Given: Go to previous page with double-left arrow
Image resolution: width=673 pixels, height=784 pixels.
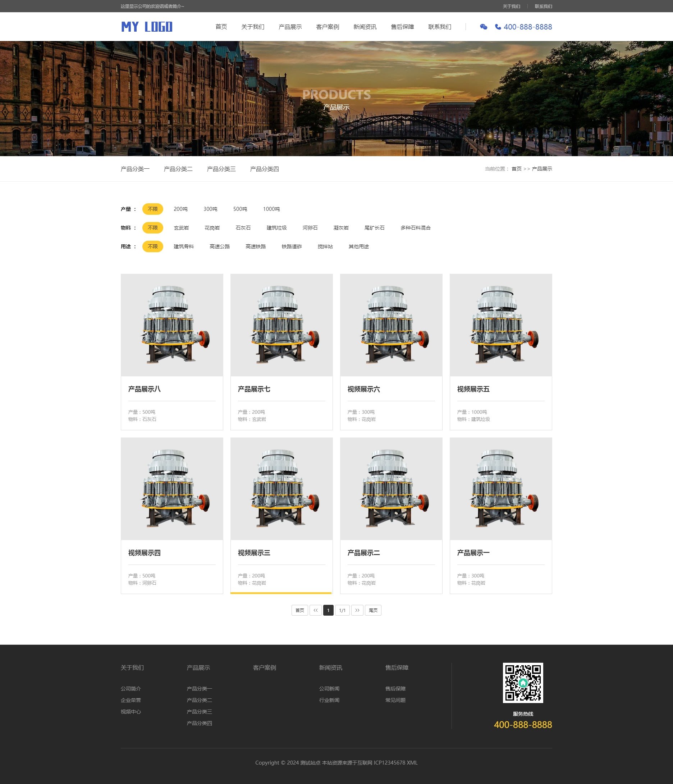Looking at the screenshot, I should [x=315, y=610].
